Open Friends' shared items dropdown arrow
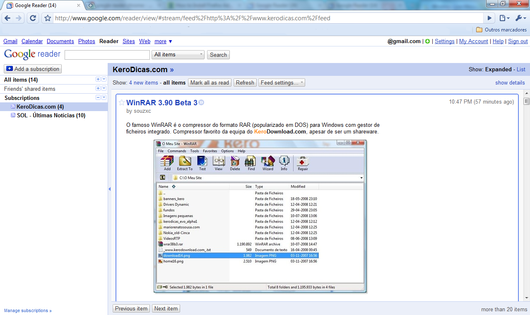 (x=104, y=89)
